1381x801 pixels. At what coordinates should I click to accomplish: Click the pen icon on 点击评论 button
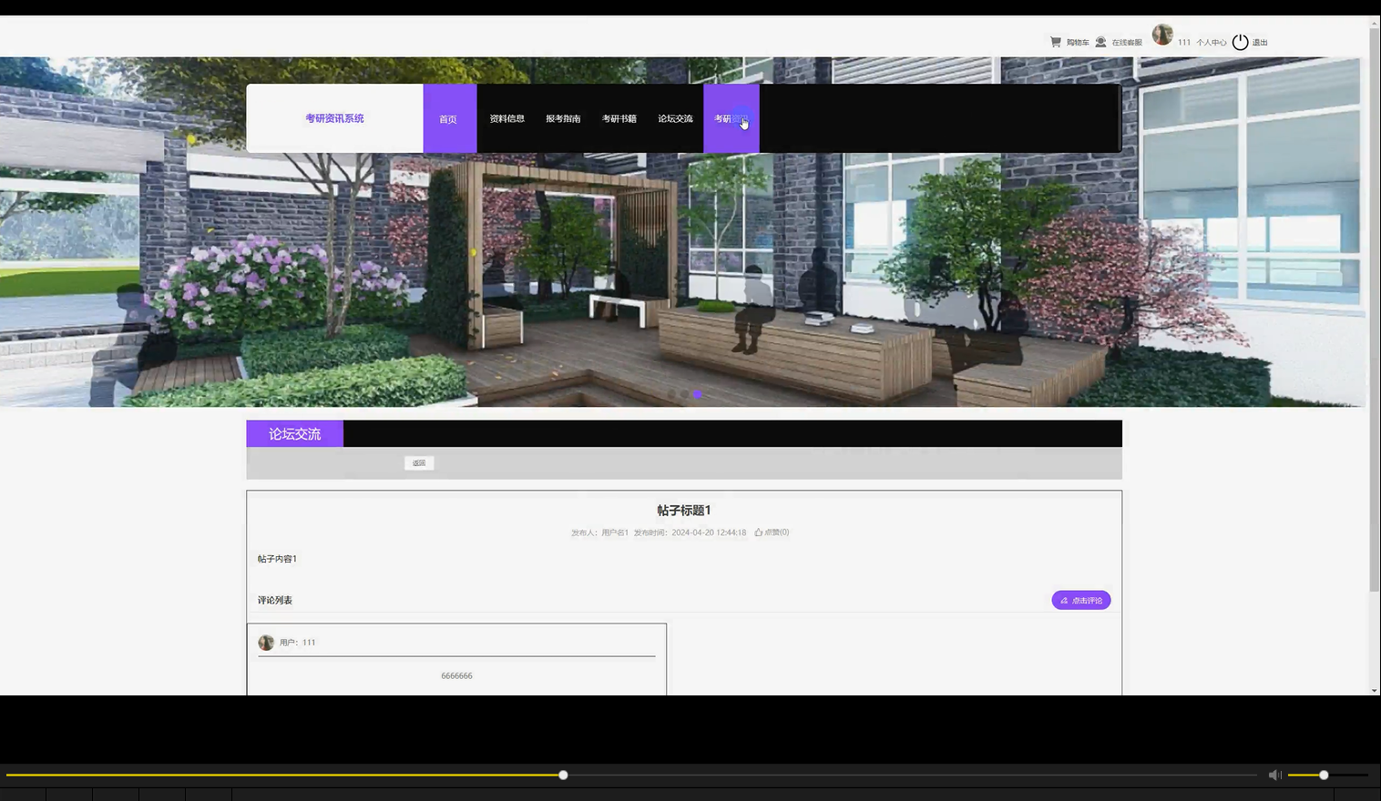(x=1064, y=600)
